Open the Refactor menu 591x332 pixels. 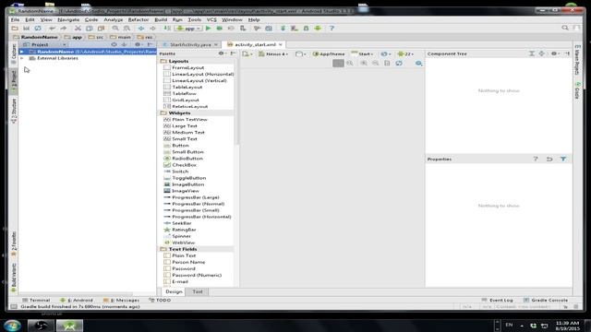139,19
